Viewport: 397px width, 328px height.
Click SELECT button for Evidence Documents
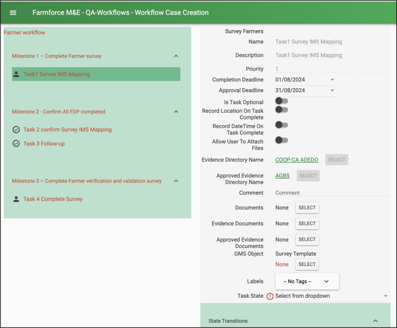[307, 224]
